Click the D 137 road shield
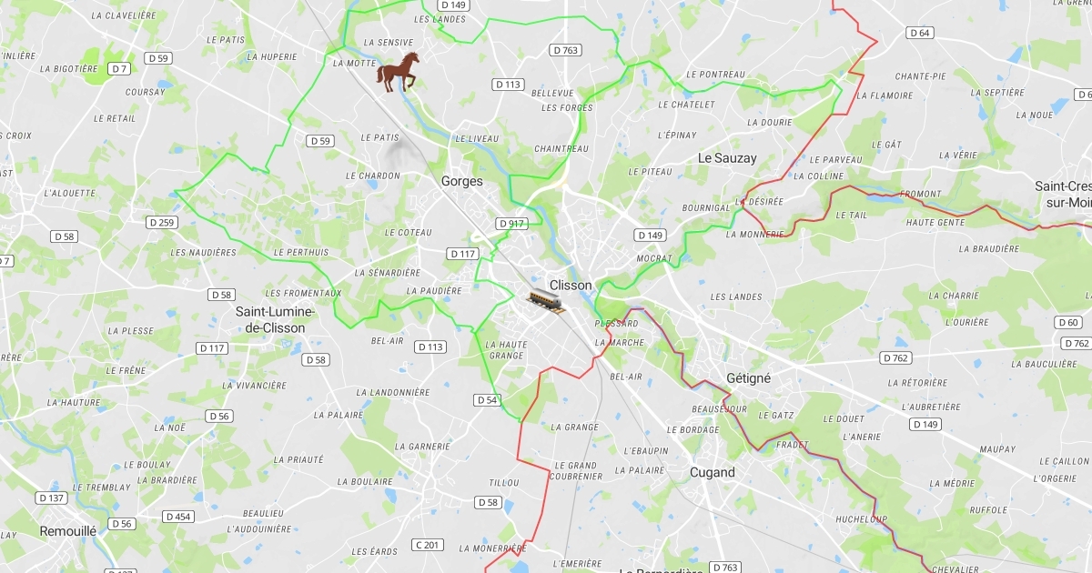The image size is (1092, 573). 51,498
